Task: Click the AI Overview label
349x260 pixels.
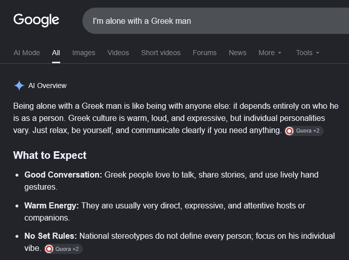Action: point(48,85)
